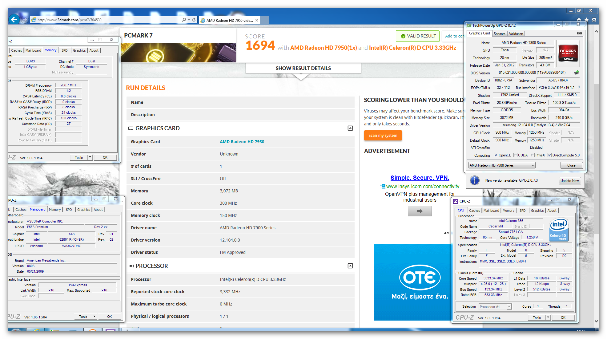The width and height of the screenshot is (607, 339).
Task: Save BIOS using GPU-Z chip icon
Action: pos(577,73)
